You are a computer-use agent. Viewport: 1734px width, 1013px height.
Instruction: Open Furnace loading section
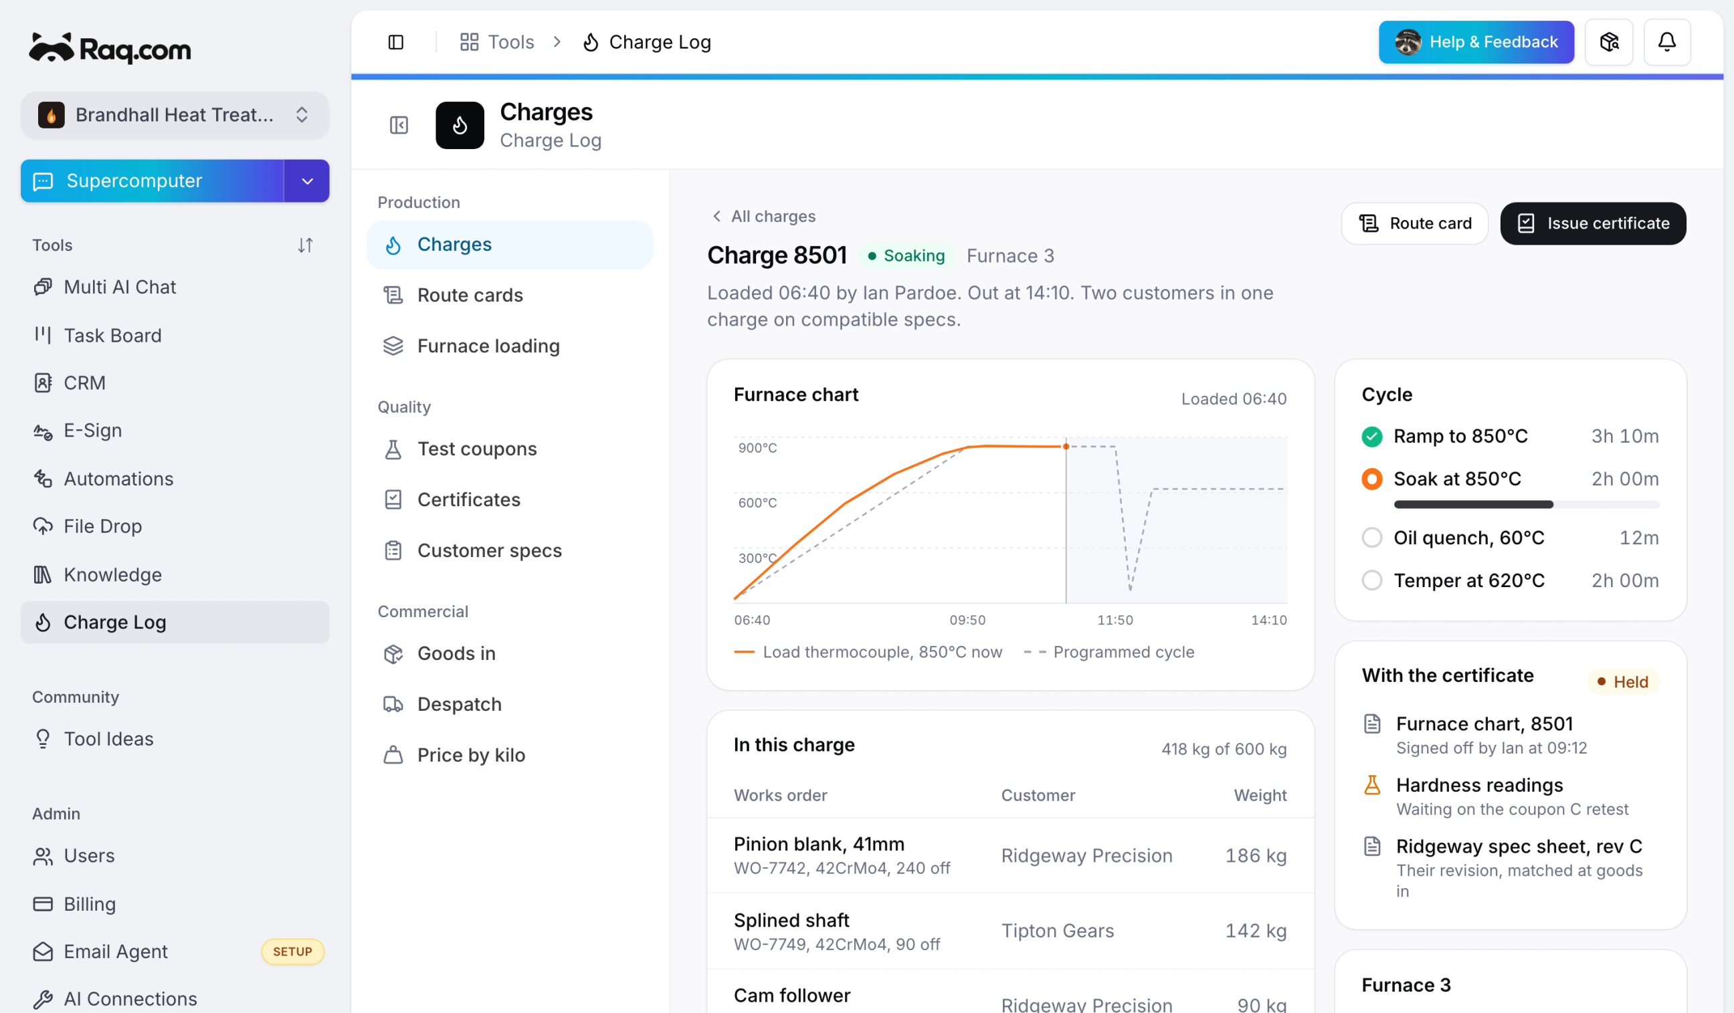[x=509, y=346]
